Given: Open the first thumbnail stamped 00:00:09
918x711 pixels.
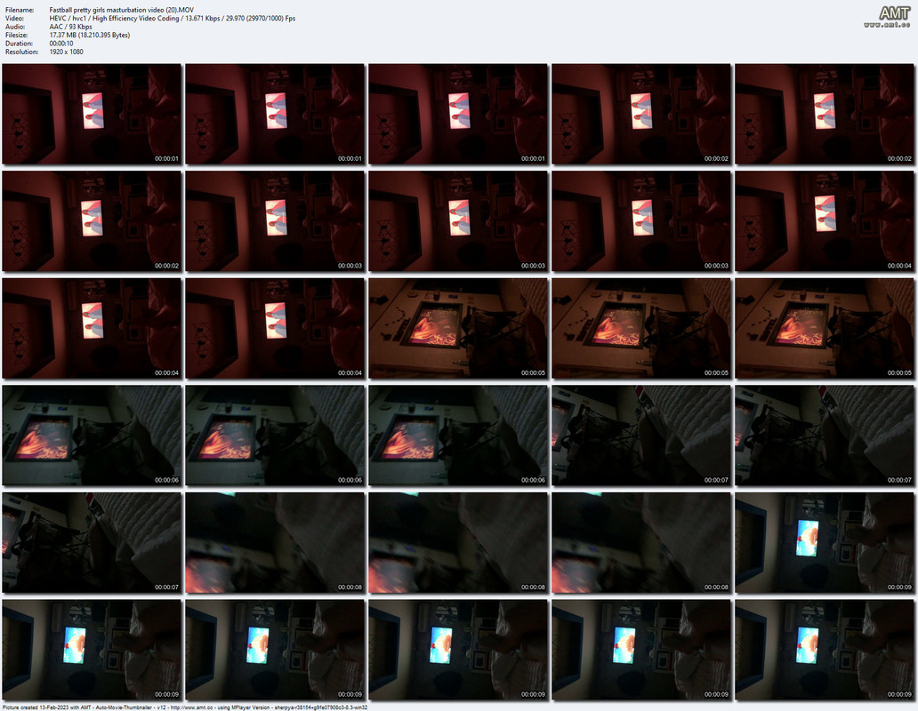Looking at the screenshot, I should click(x=825, y=542).
